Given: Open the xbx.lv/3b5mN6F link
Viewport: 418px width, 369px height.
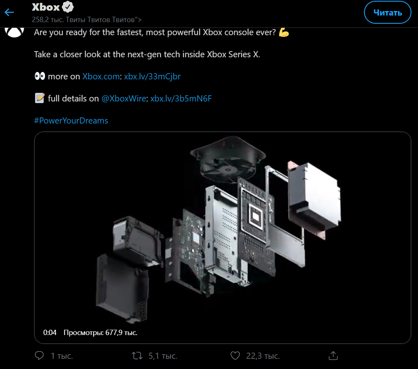Looking at the screenshot, I should [181, 99].
